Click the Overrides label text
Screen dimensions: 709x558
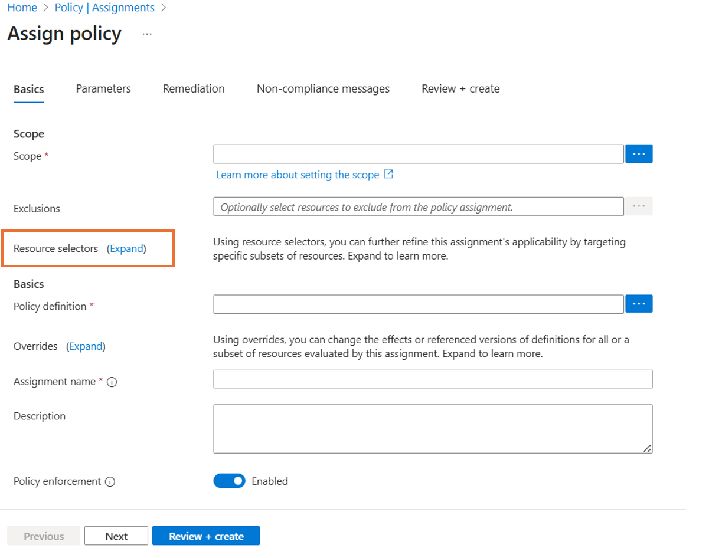tap(35, 346)
